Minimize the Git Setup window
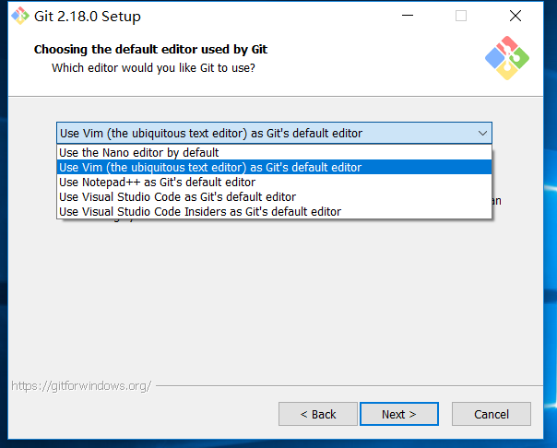 (408, 16)
